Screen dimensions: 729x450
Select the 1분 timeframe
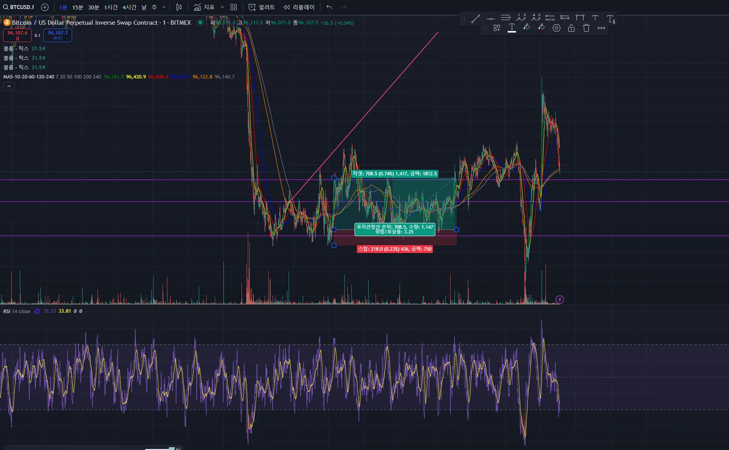pos(63,7)
